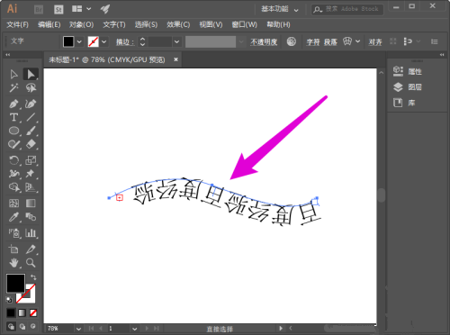Select the Magic Wand tool

(13, 87)
